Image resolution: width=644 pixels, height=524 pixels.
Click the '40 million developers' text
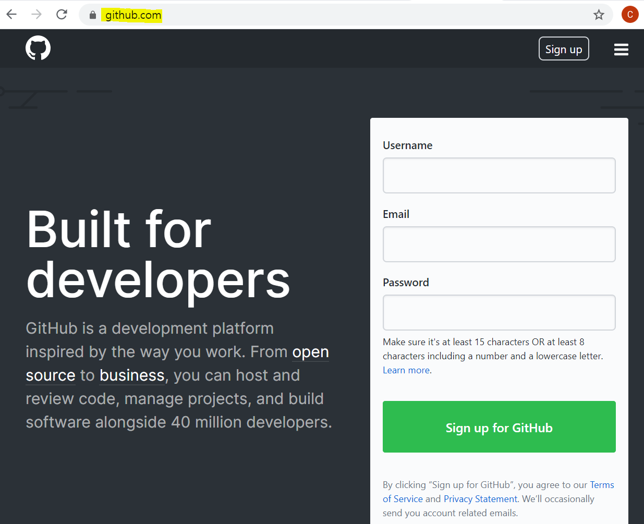tap(251, 422)
